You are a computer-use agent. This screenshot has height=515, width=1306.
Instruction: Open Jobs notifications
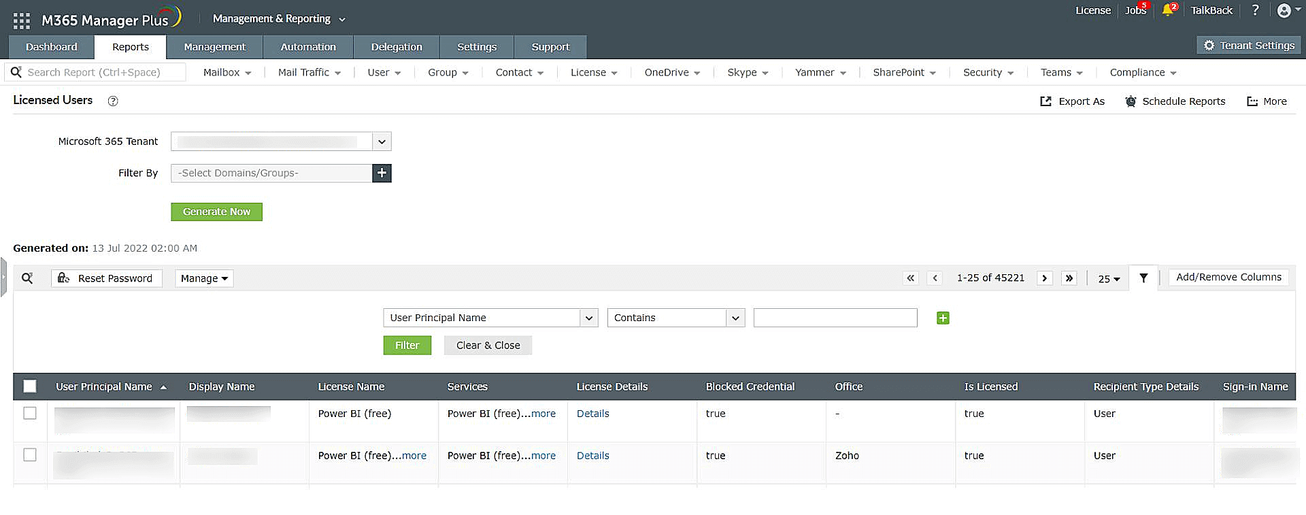(x=1135, y=10)
